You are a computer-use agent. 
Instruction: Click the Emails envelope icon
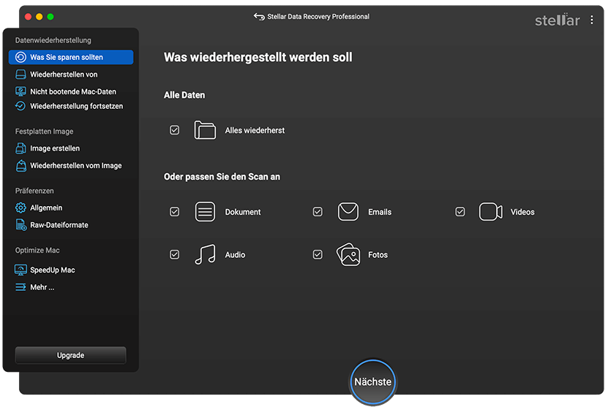[x=348, y=212]
